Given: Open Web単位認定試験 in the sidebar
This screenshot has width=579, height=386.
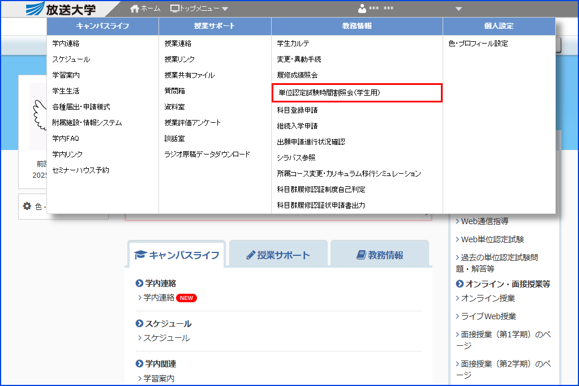Looking at the screenshot, I should tap(491, 239).
